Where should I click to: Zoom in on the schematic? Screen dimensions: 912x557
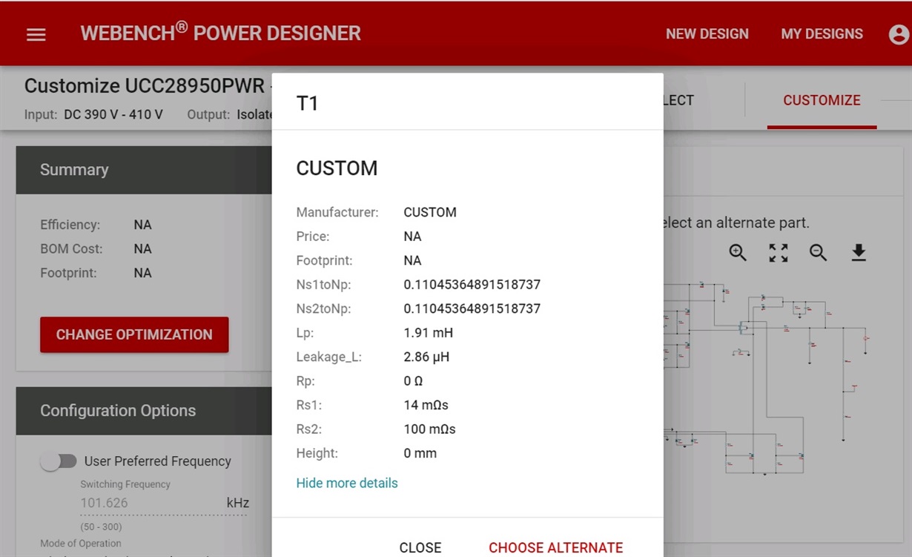[x=738, y=253]
